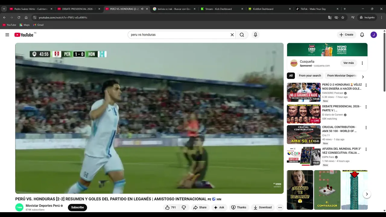
Task: Open options menu for FANODRIC Podcast video
Action: (x=366, y=85)
